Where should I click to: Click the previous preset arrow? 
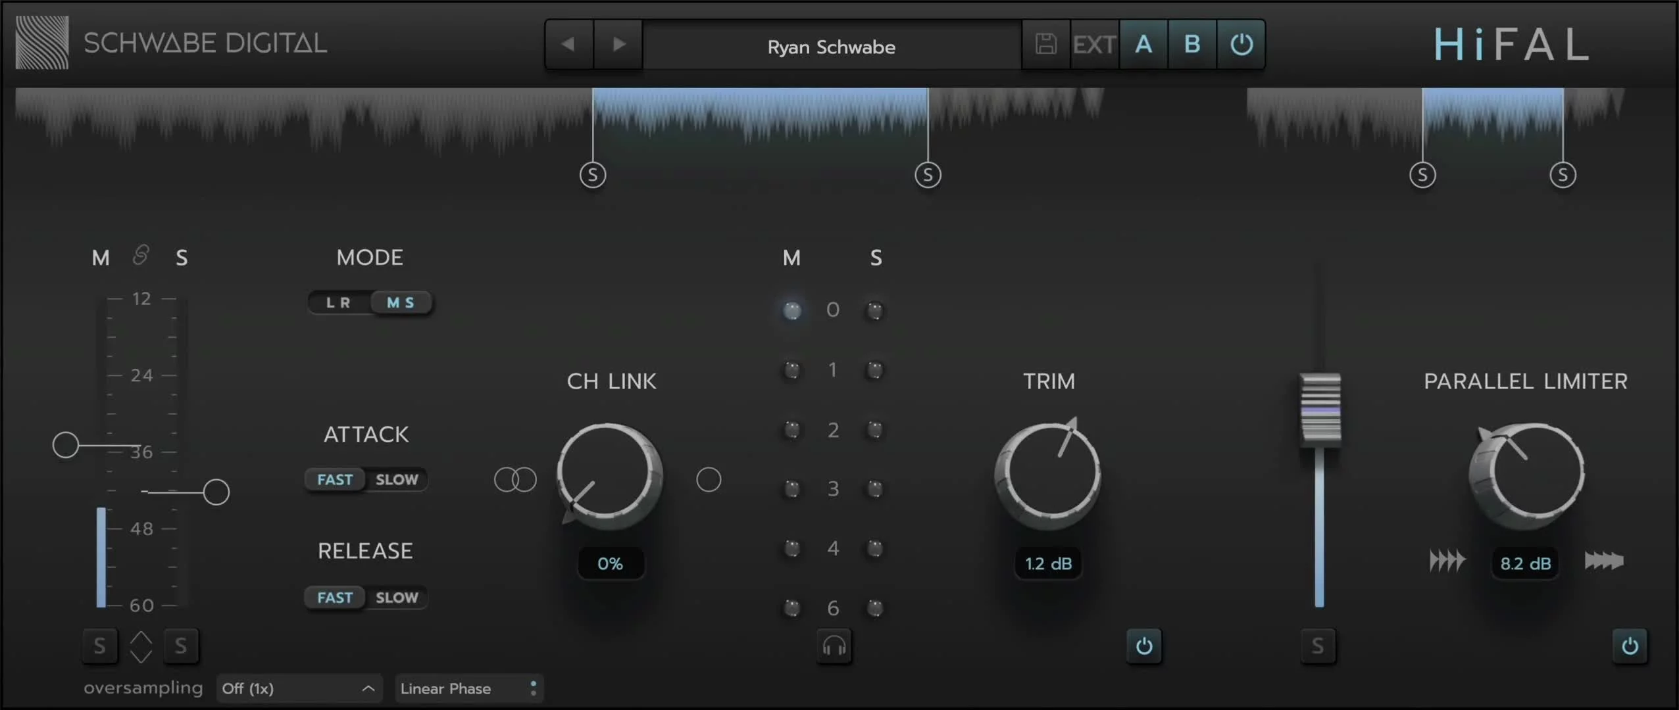[568, 44]
